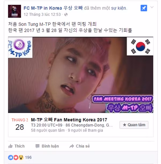This screenshot has height=164, width=161.
Task: Click the event date 28 Tháng 3 block
Action: [x=20, y=124]
